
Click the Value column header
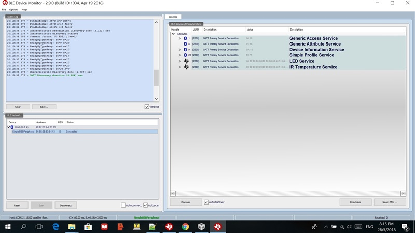pos(250,30)
